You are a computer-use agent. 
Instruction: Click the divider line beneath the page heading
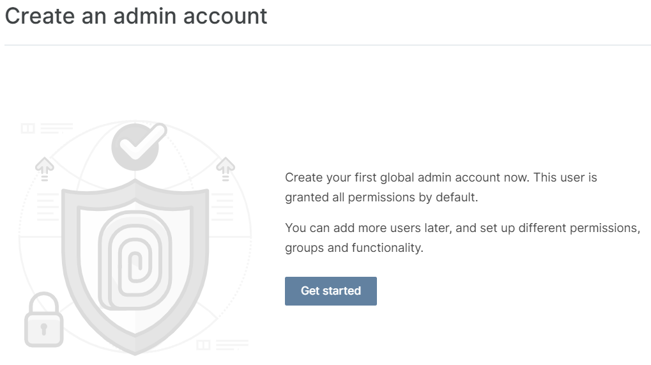click(328, 45)
